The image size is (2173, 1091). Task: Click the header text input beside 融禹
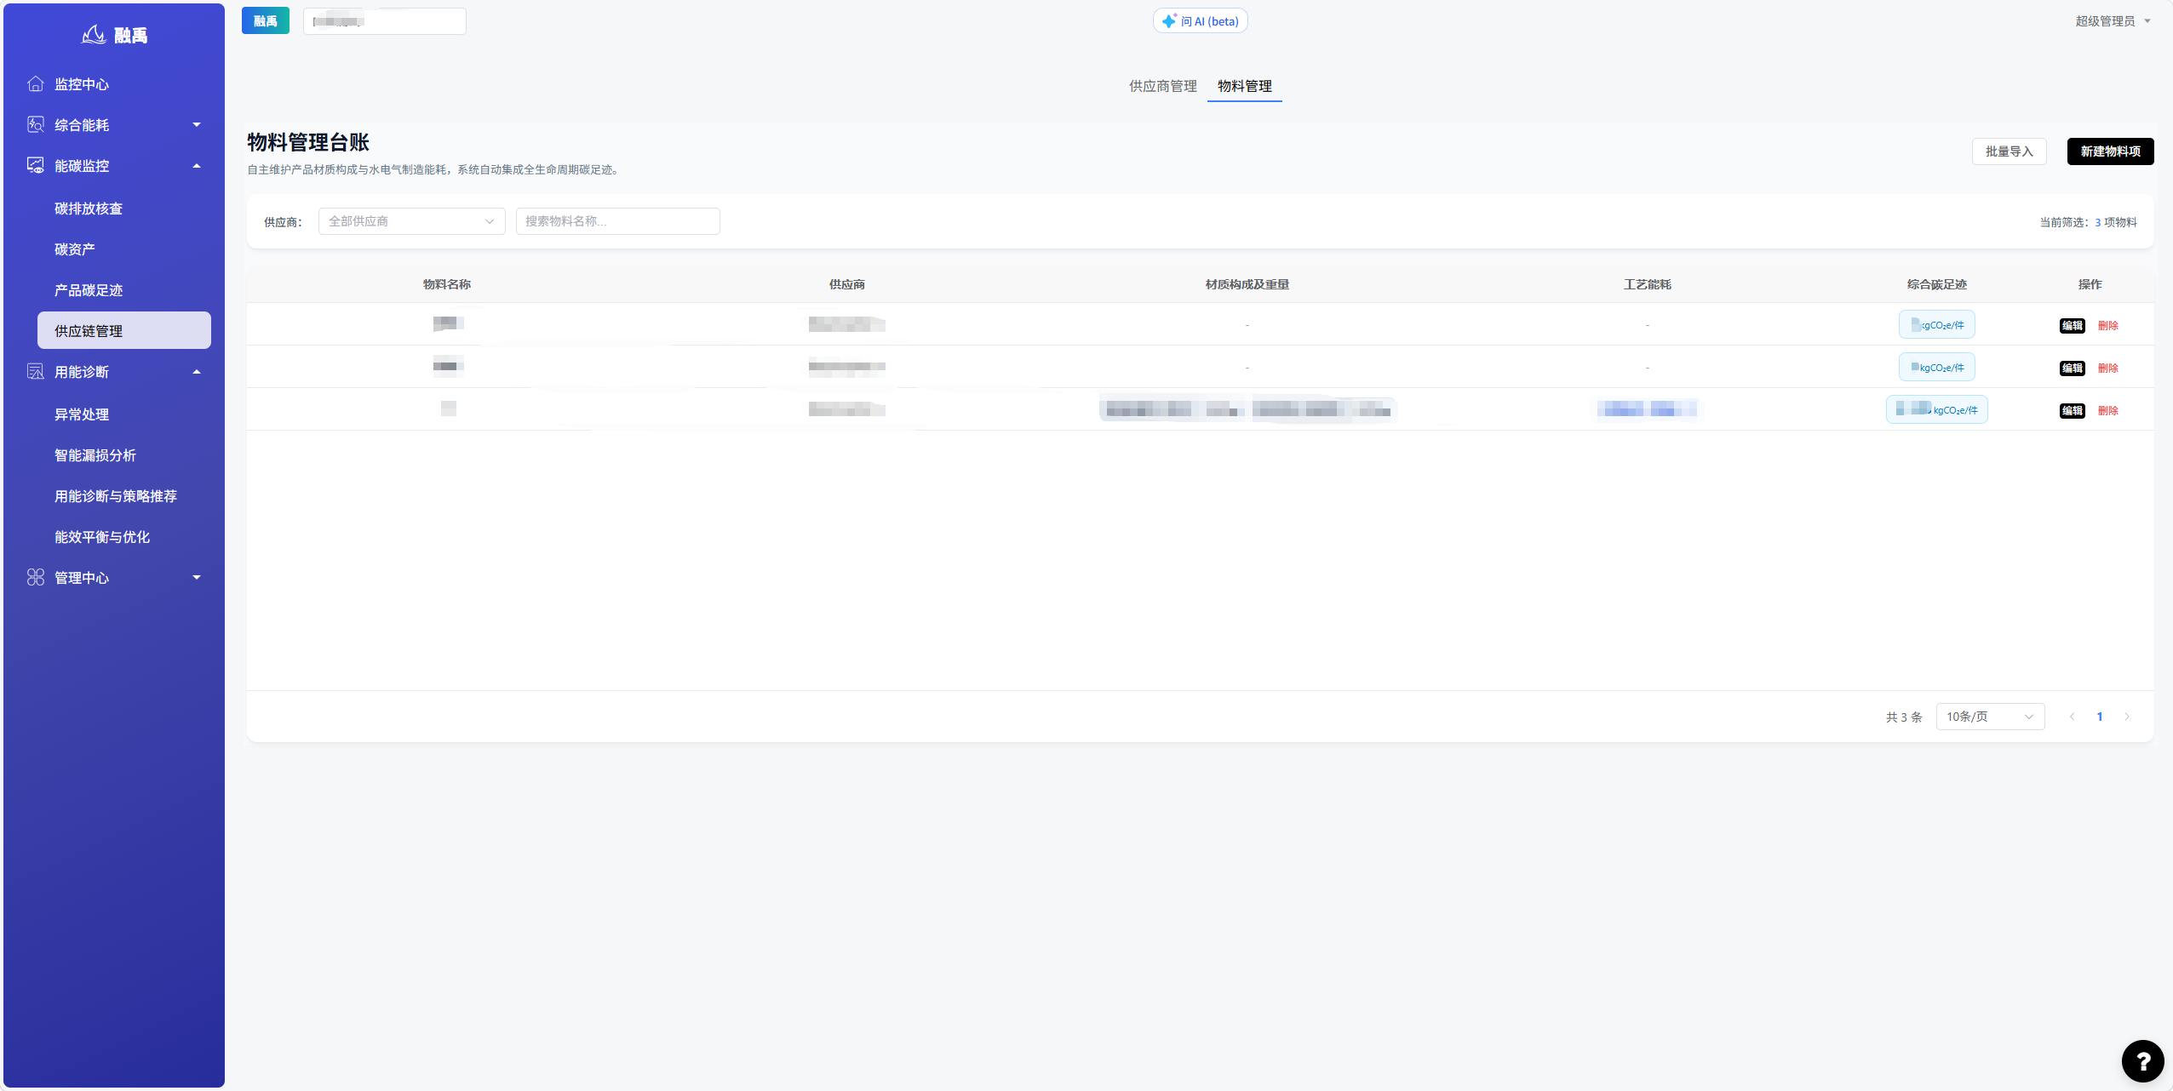tap(384, 21)
